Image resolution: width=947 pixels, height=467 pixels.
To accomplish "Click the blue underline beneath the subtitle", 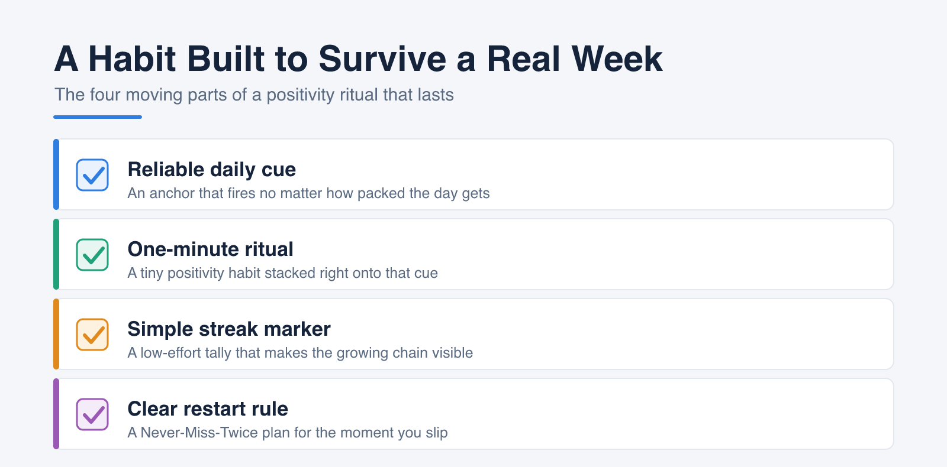I will (x=98, y=117).
